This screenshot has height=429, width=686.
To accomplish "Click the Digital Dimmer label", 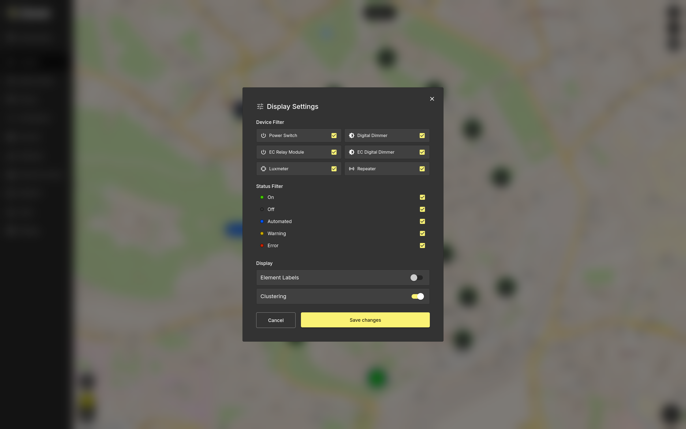I will click(372, 136).
